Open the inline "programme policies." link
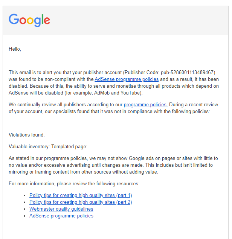This screenshot has height=239, width=232. click(146, 104)
